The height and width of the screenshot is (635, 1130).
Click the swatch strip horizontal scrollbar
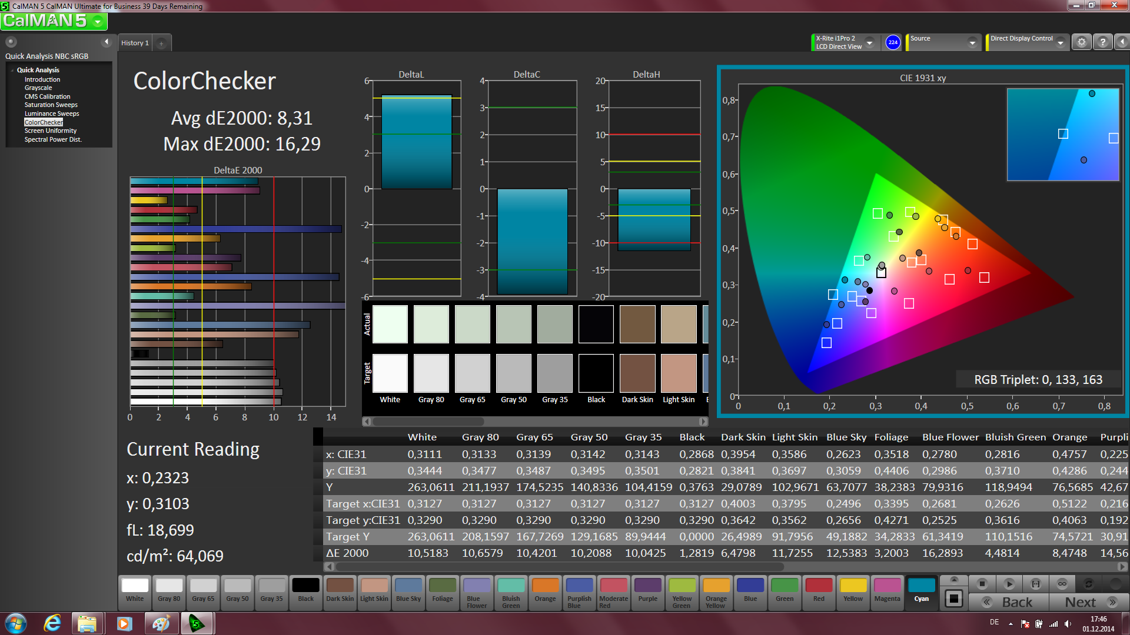coord(428,422)
